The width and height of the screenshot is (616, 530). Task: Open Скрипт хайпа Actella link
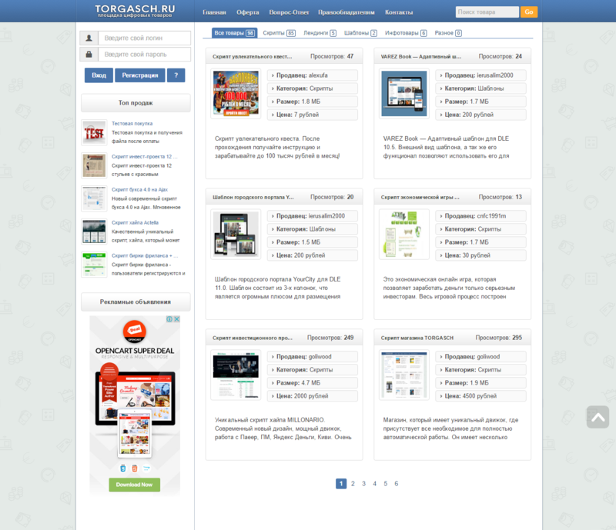[x=135, y=222]
